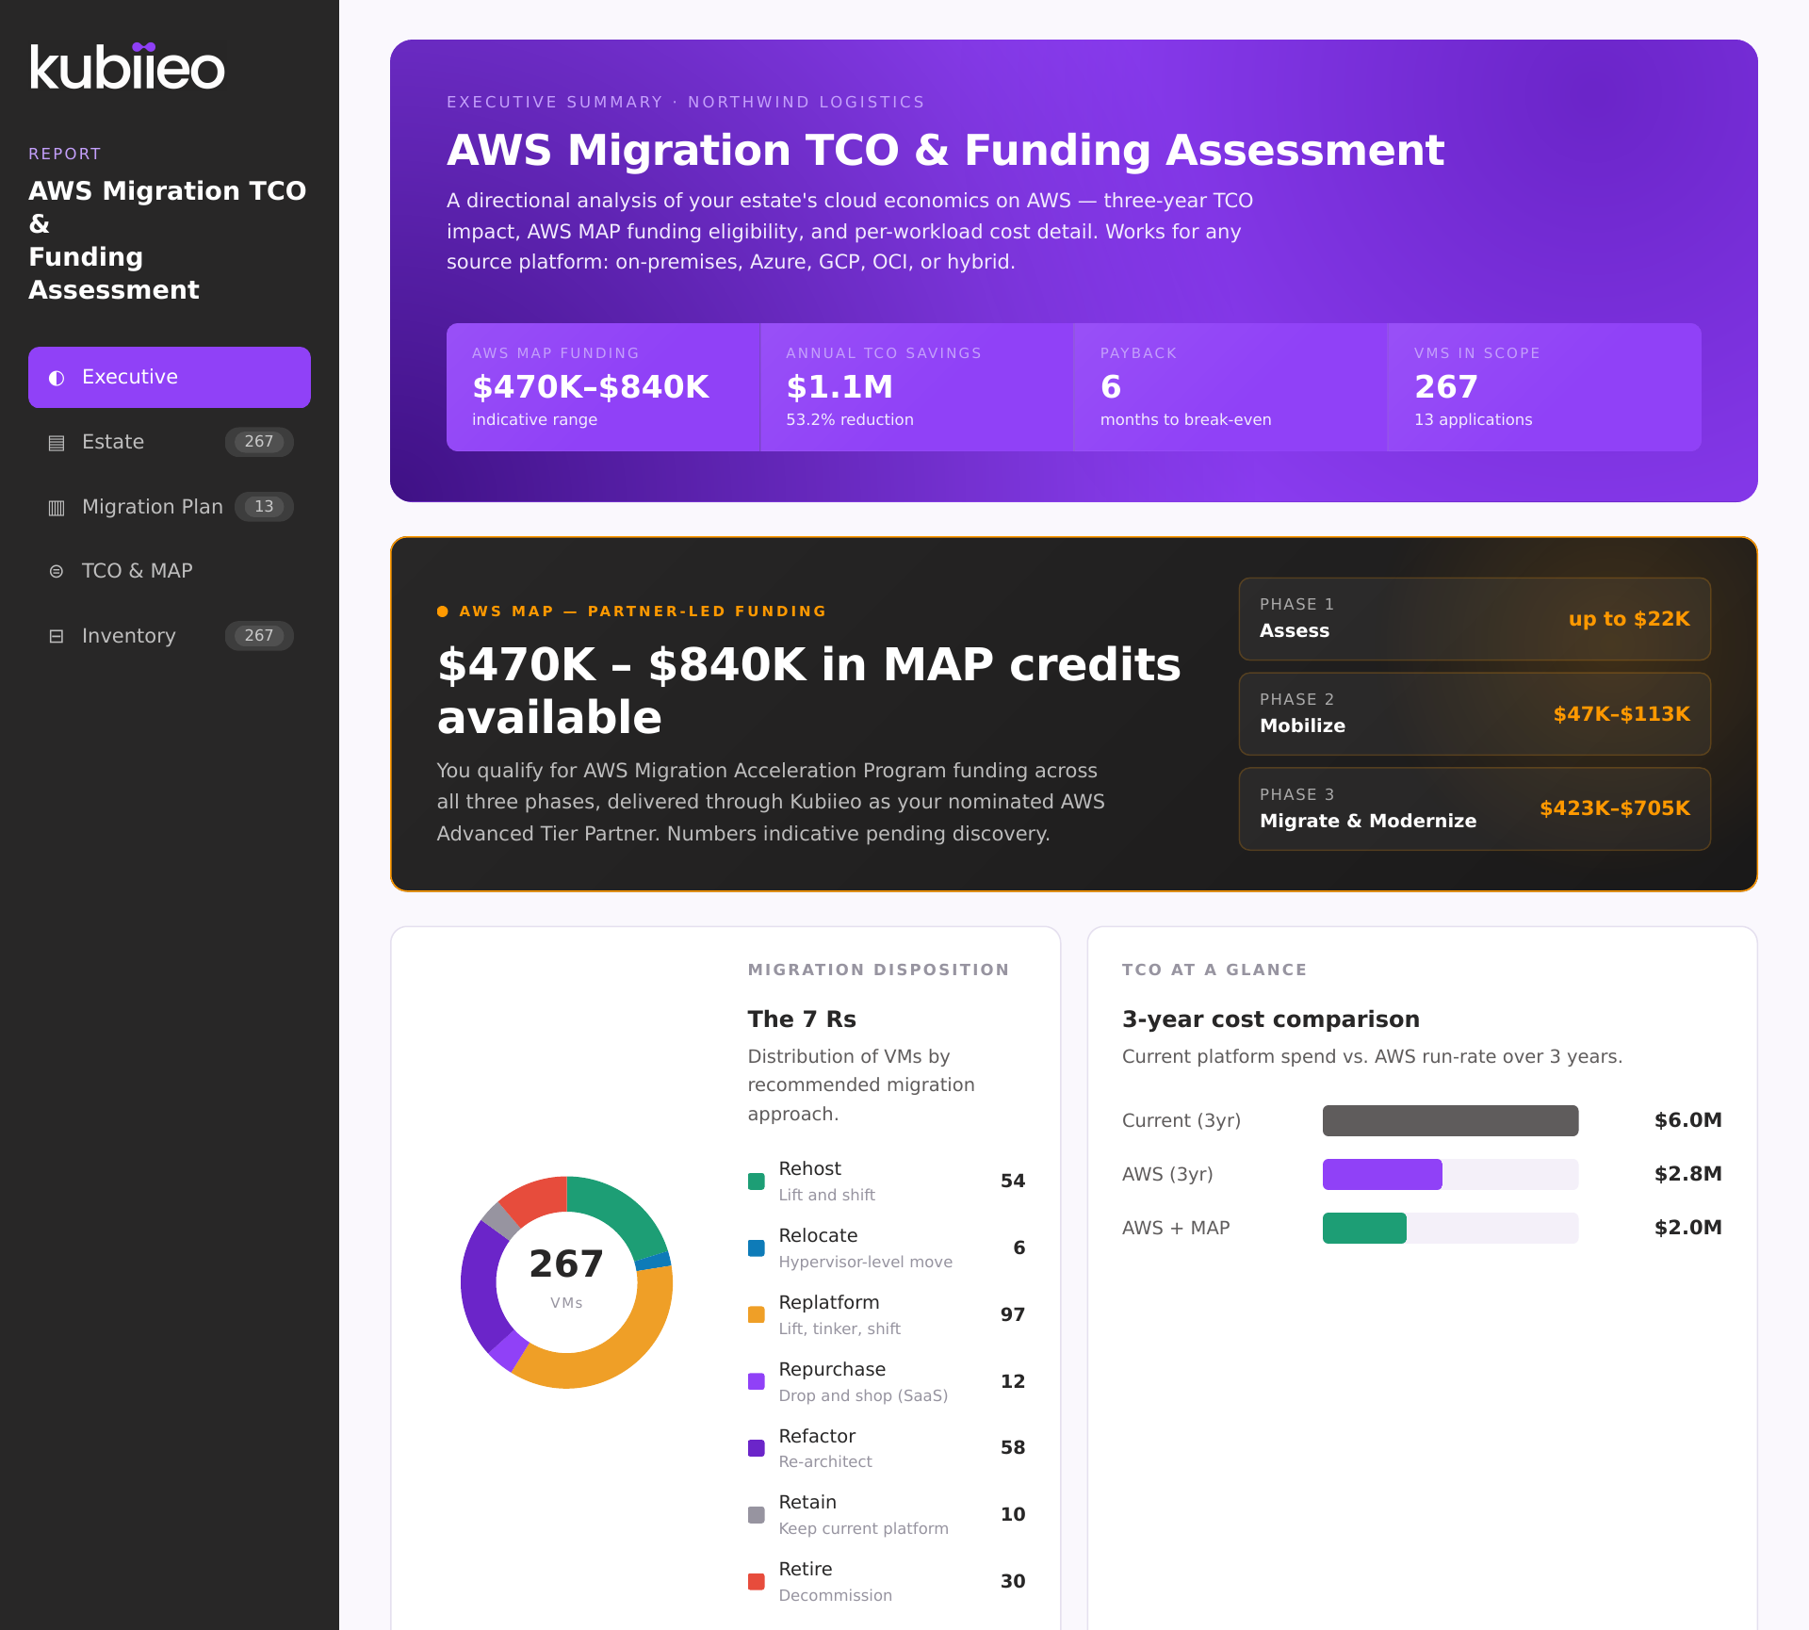This screenshot has height=1630, width=1809.
Task: Select the AWS MAP Funding stat card
Action: [x=603, y=387]
